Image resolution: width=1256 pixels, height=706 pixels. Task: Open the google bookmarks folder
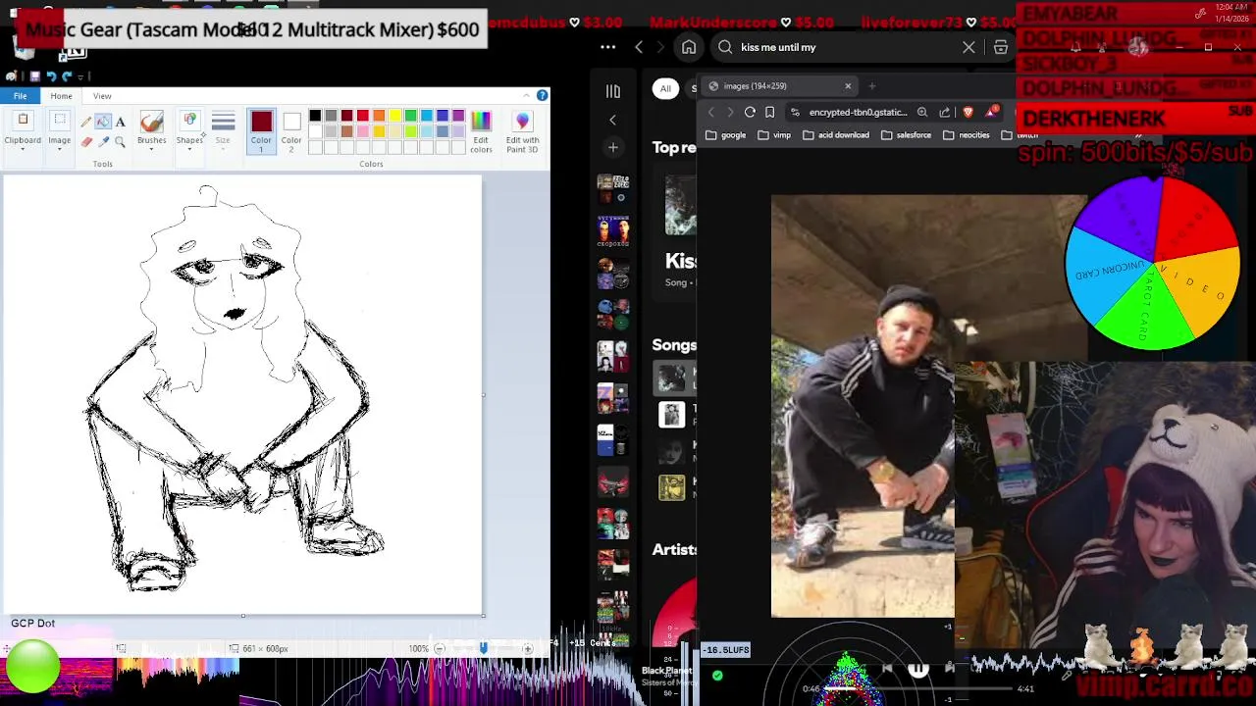726,135
